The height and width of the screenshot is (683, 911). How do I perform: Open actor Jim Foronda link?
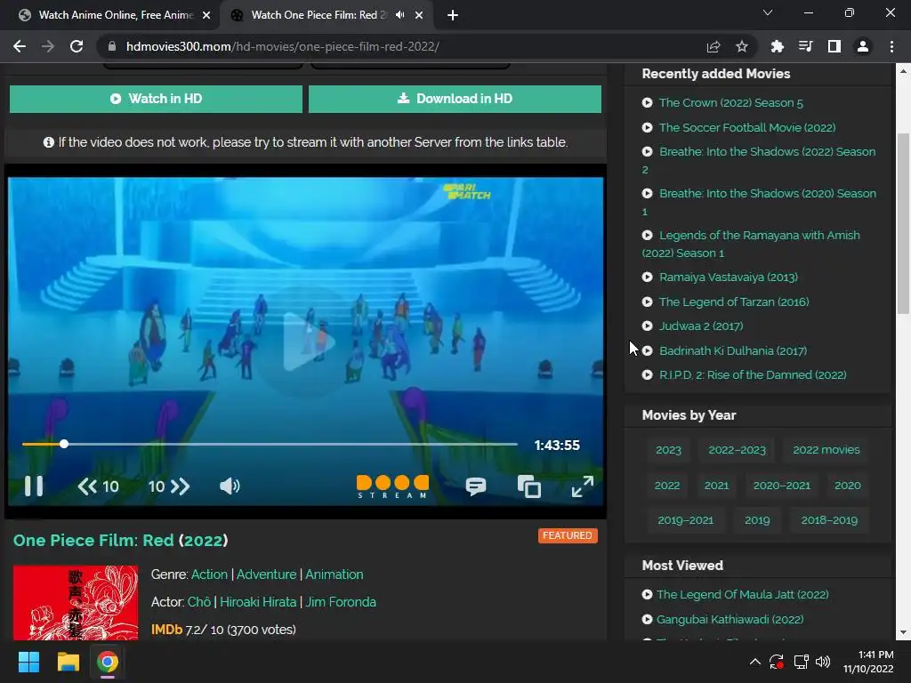(341, 602)
